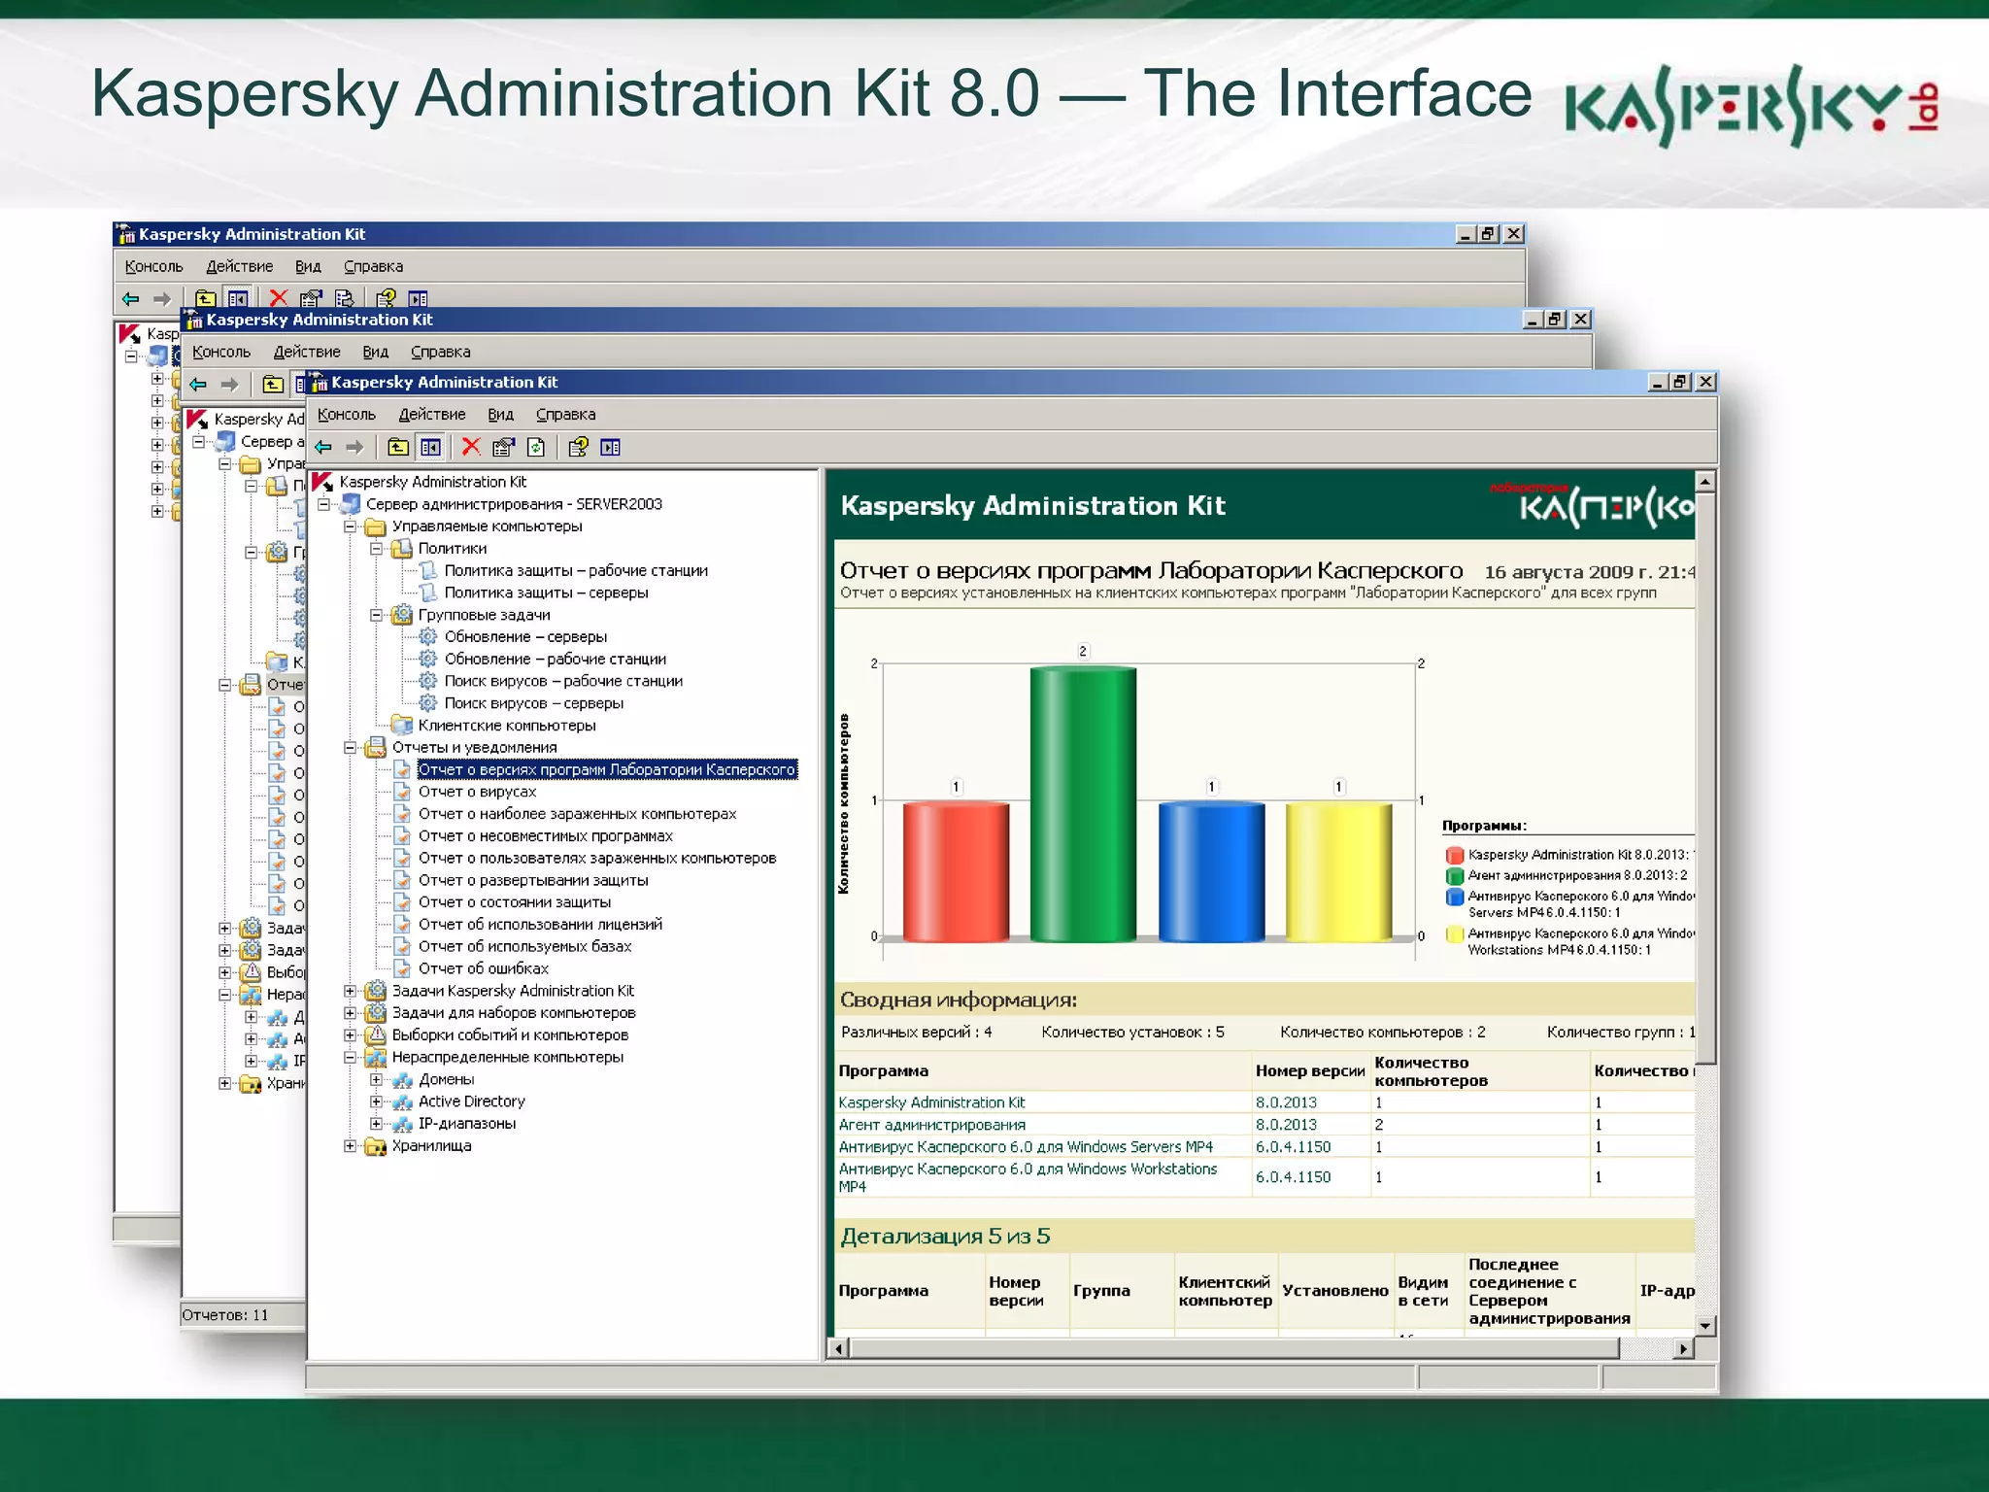Collapse the Управляемые компьютеры node
Screen dimensions: 1989x1492
coord(351,526)
